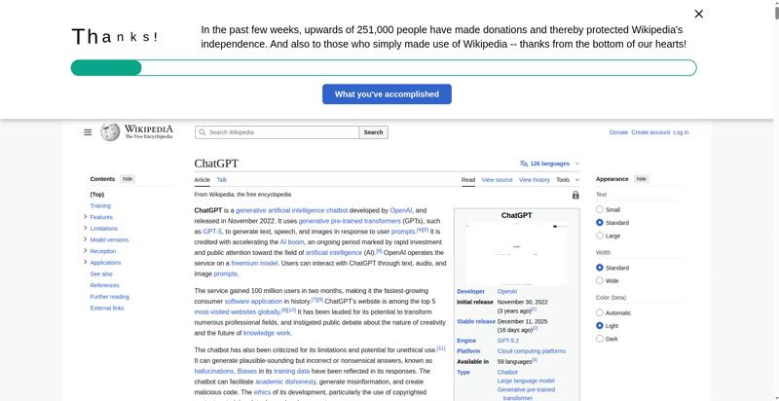Expand the Limitations section in contents
779x401 pixels.
(86, 229)
